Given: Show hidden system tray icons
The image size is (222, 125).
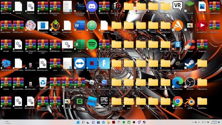Looking at the screenshot, I should click(x=193, y=122).
